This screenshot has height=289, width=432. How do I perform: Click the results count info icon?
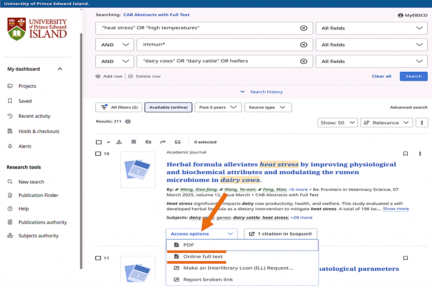click(128, 122)
